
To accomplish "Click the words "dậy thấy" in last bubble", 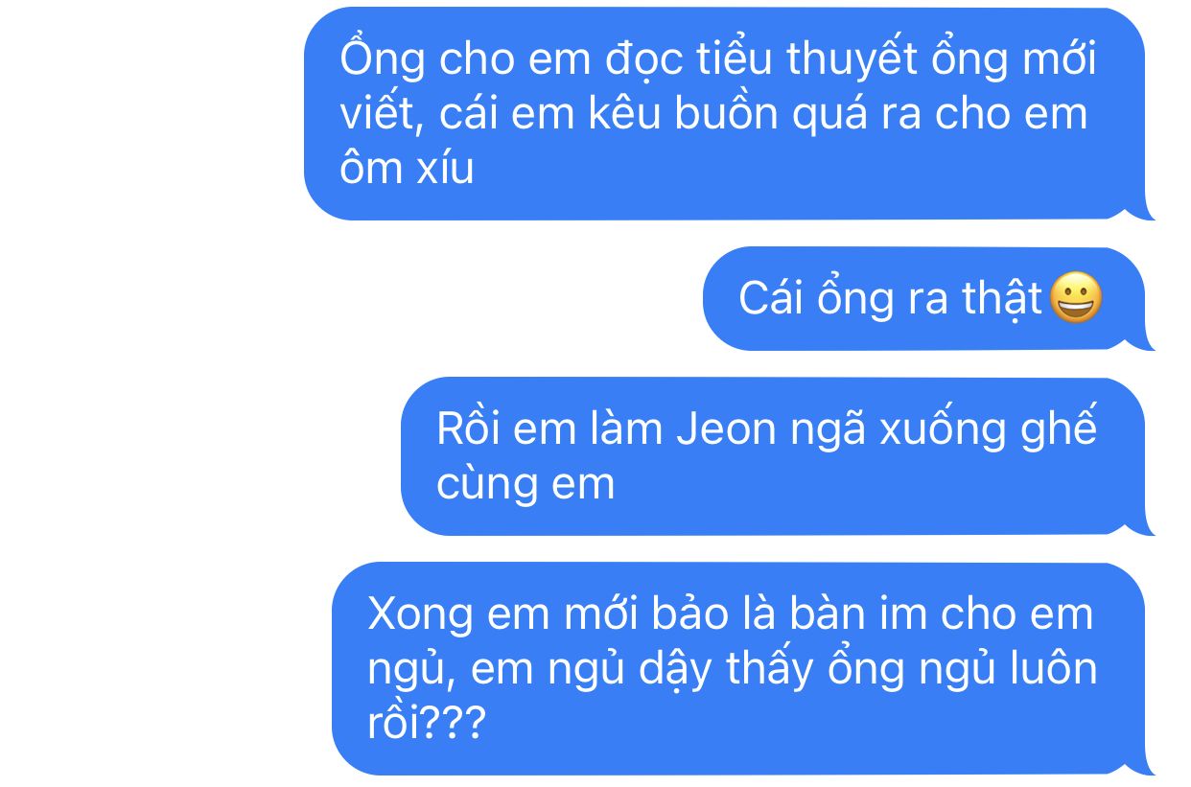I will (x=736, y=669).
